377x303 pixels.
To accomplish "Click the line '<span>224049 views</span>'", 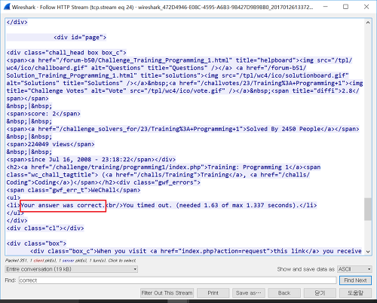I will [51, 144].
